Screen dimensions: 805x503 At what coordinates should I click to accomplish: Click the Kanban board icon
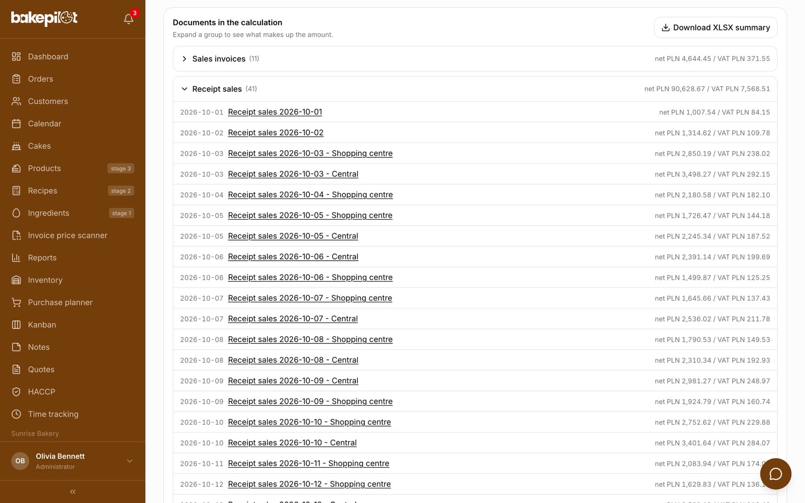click(16, 325)
